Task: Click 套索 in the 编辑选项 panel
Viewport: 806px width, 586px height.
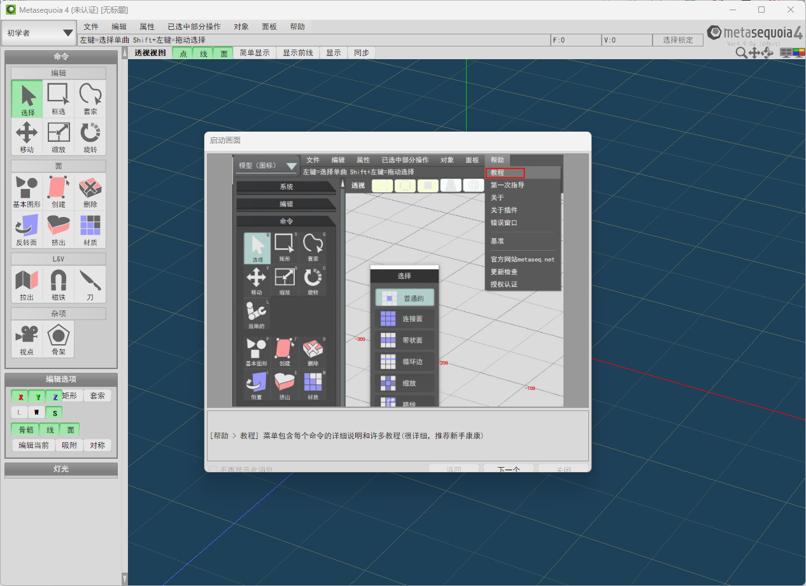Action: [x=97, y=396]
